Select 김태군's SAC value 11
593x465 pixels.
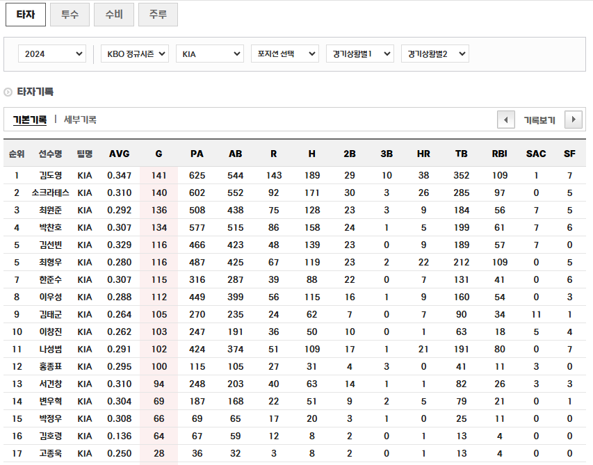pyautogui.click(x=536, y=315)
